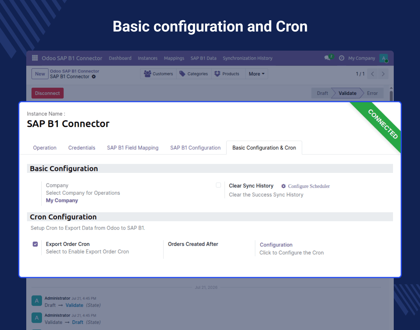Screen dimensions: 420x330
Task: Open the conversations chat icon
Action: click(x=327, y=58)
